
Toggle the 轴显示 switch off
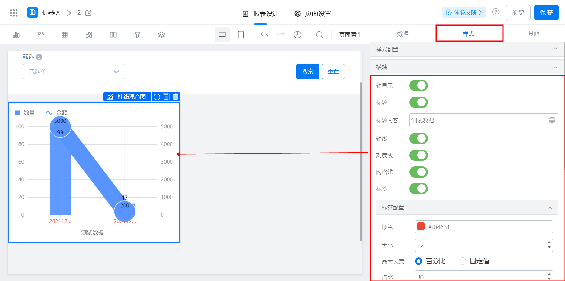418,86
